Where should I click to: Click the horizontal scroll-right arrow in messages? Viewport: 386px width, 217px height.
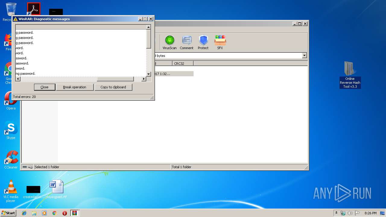(144, 79)
